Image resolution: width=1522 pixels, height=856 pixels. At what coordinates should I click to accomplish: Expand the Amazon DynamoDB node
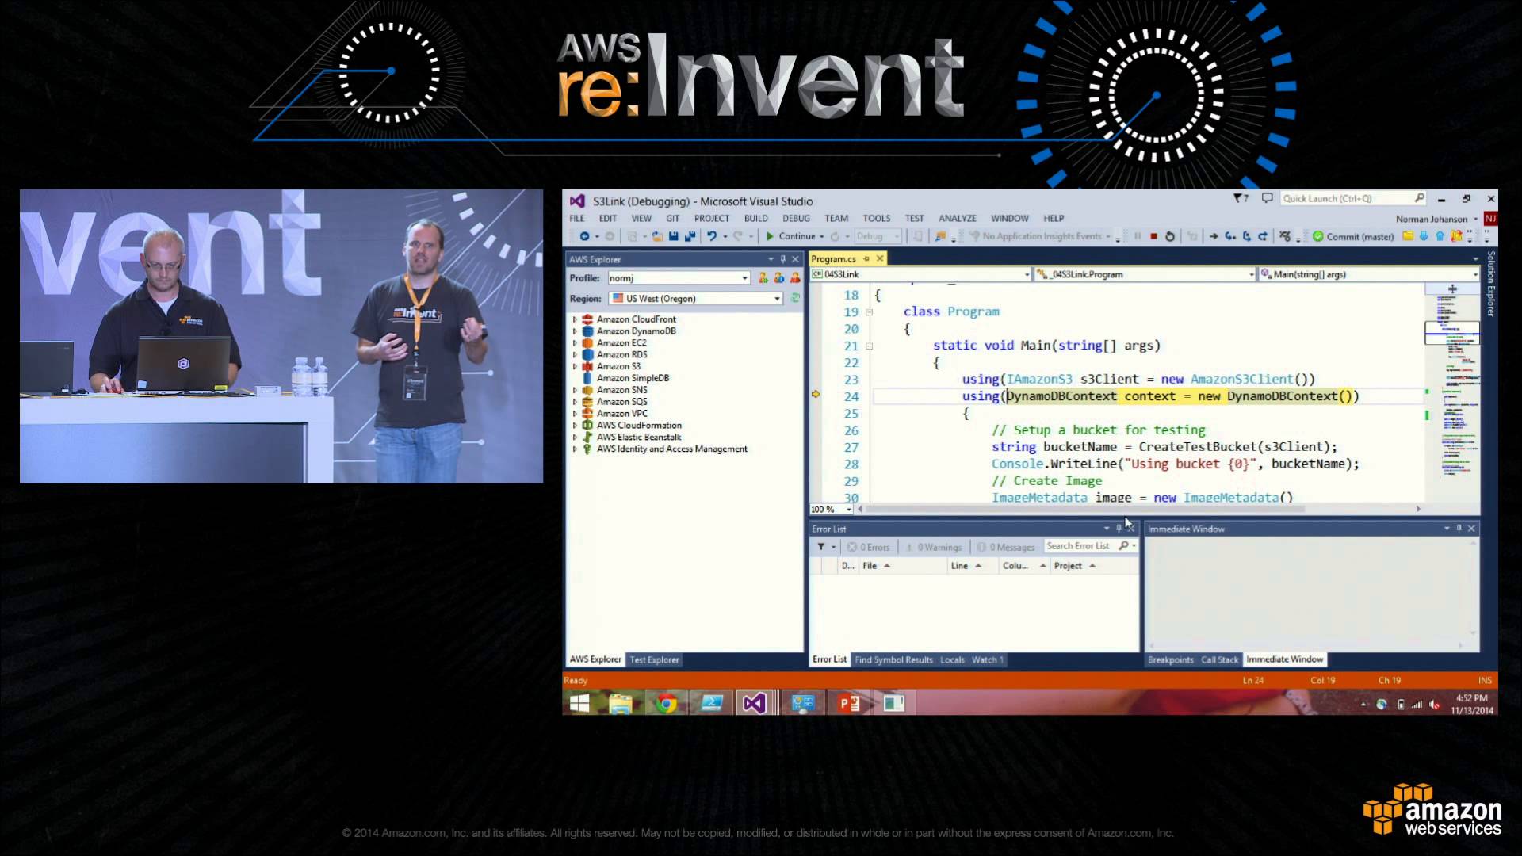click(x=575, y=331)
